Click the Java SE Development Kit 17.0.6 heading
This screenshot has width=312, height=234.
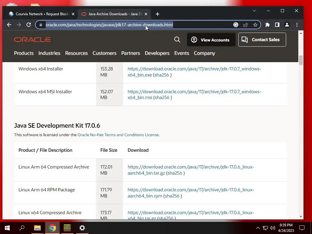(57, 126)
